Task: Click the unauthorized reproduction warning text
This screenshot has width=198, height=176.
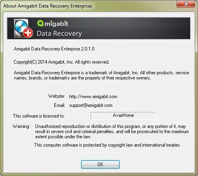Action: (x=112, y=132)
